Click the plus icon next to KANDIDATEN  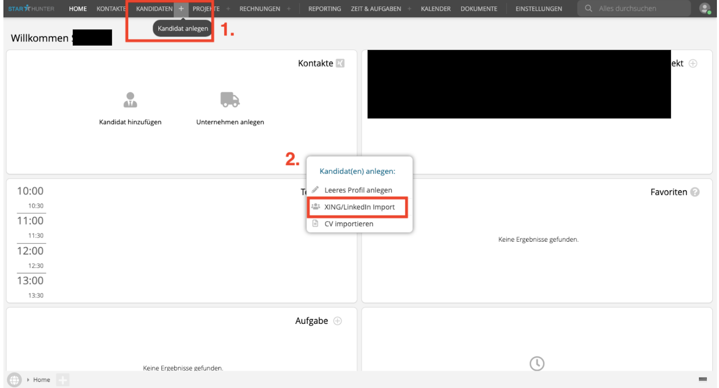[x=181, y=9]
